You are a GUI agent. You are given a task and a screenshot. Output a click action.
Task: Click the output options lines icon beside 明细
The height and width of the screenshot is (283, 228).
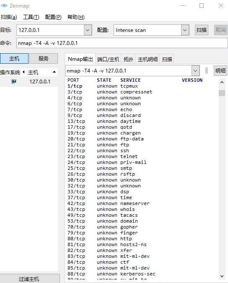pos(207,70)
